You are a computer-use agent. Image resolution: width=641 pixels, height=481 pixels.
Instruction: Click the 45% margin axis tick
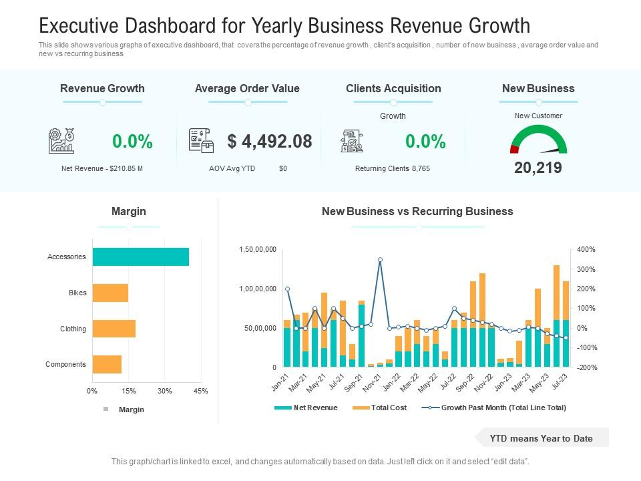pos(201,391)
